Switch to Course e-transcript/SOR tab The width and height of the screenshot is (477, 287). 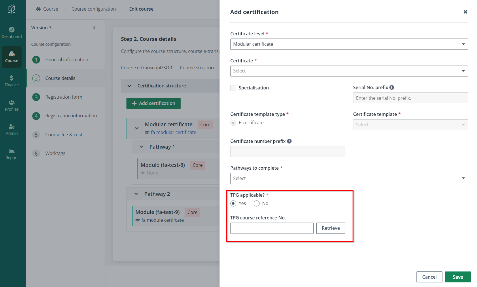click(146, 68)
